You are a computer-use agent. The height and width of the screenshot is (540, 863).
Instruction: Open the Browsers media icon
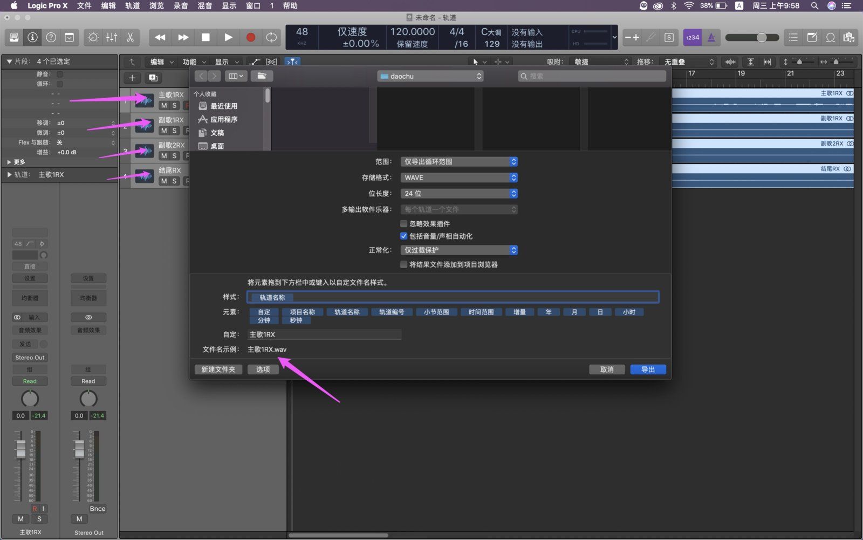click(x=849, y=37)
